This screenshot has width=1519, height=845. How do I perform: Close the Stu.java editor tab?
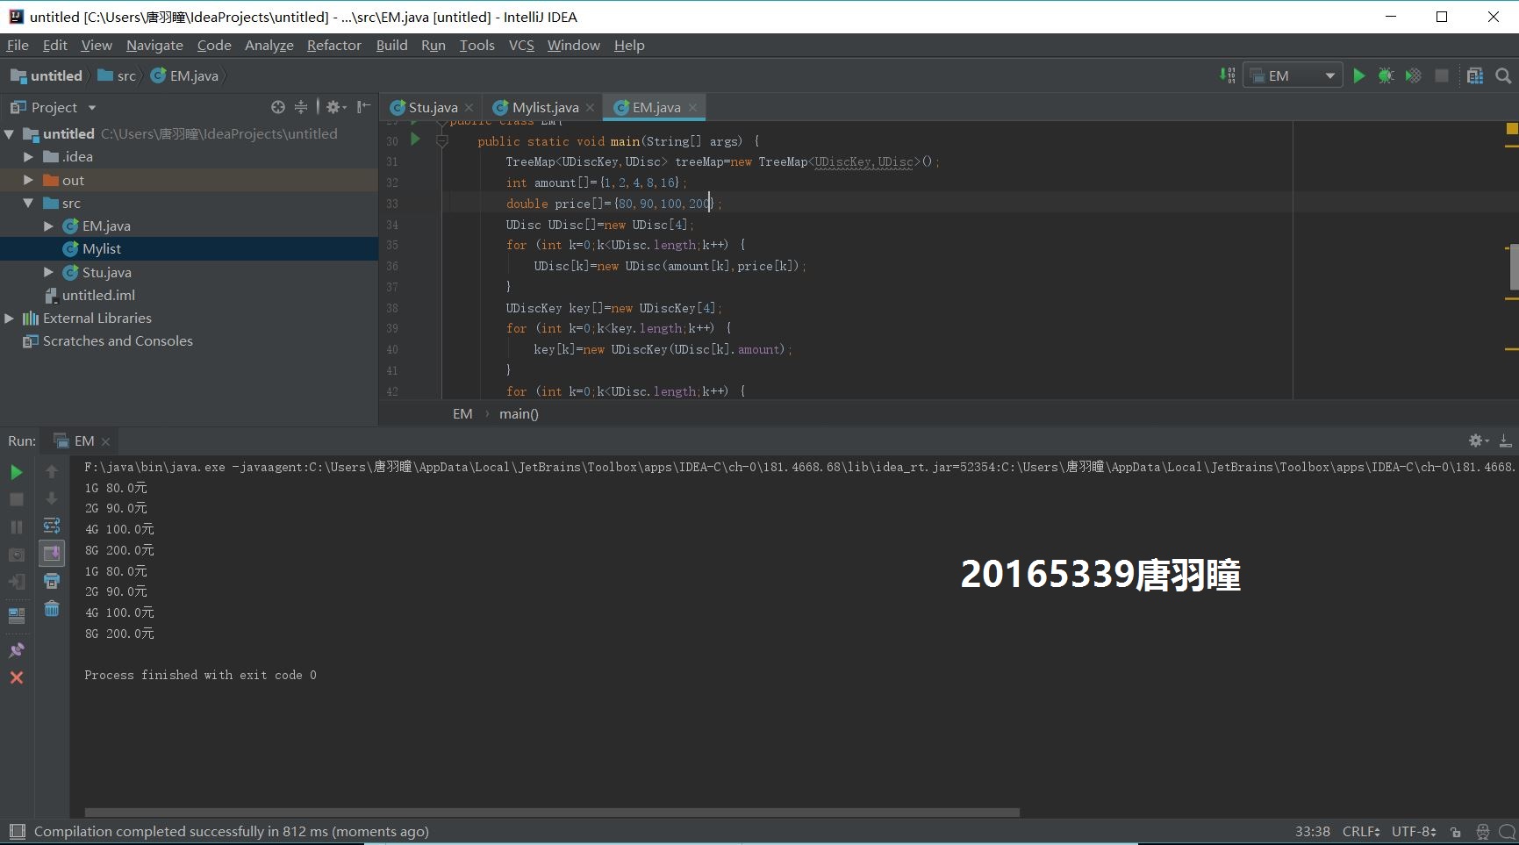coord(469,107)
